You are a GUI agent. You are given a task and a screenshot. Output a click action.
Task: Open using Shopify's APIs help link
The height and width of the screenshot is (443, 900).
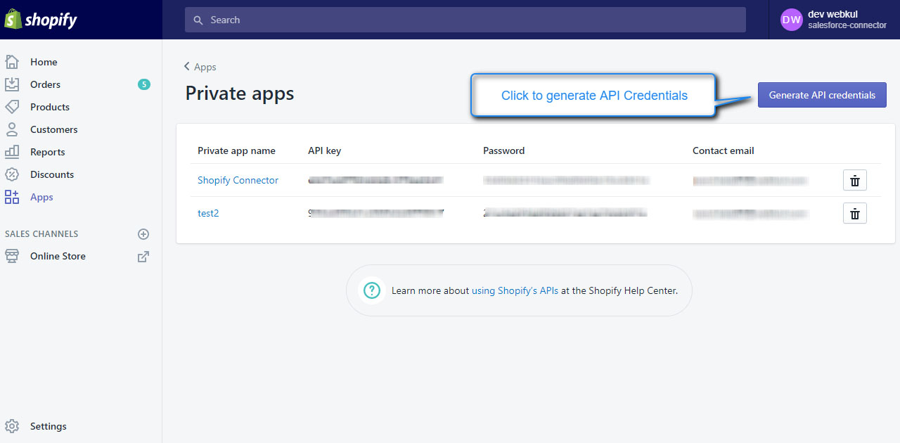click(x=515, y=290)
